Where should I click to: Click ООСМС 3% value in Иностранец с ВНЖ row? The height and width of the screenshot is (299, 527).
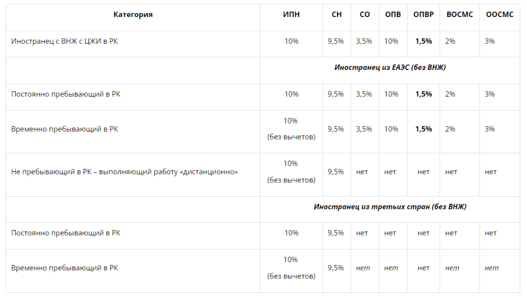click(x=489, y=41)
